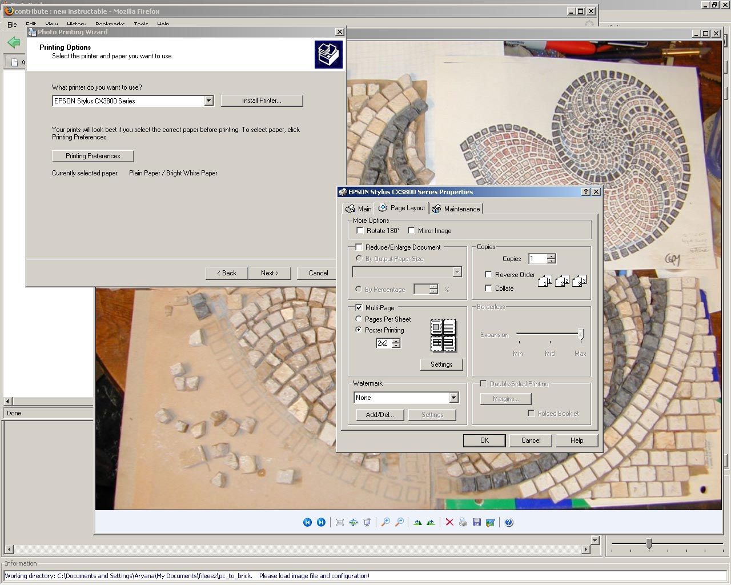Select the Zoom In magnifier icon
The width and height of the screenshot is (731, 585).
(x=385, y=522)
